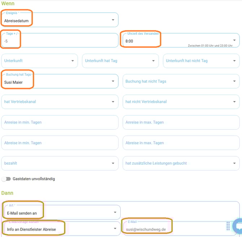Open the Ereignis dropdown showing Abreisedatum

tap(60, 20)
